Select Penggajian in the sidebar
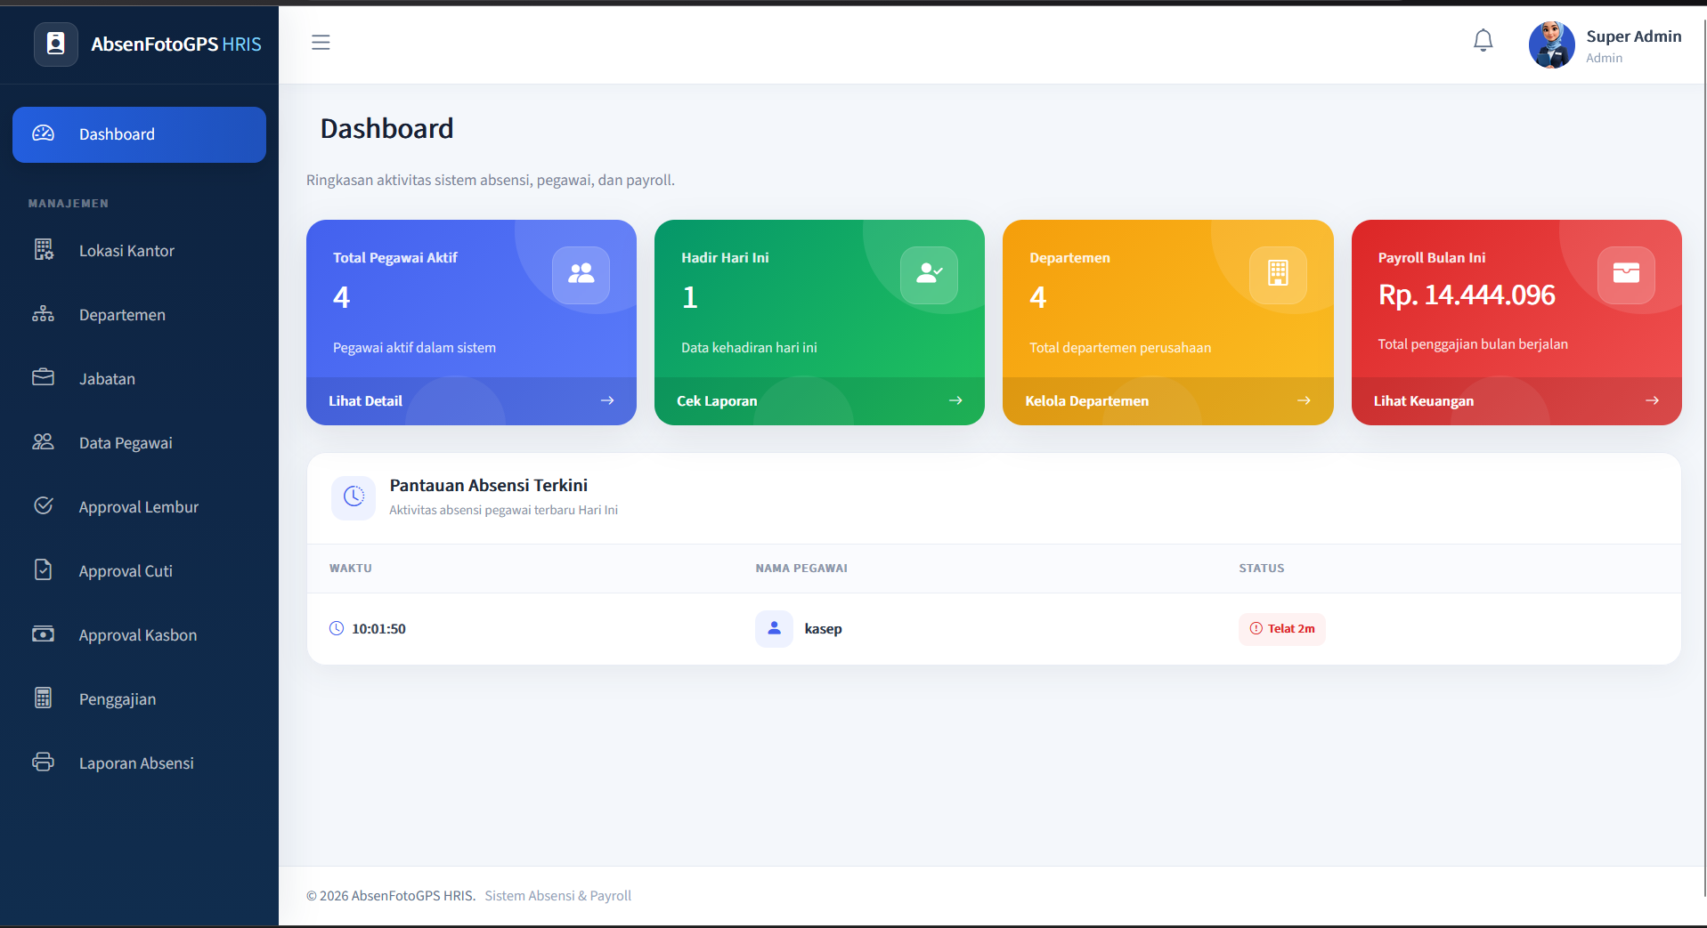This screenshot has height=928, width=1707. tap(139, 699)
